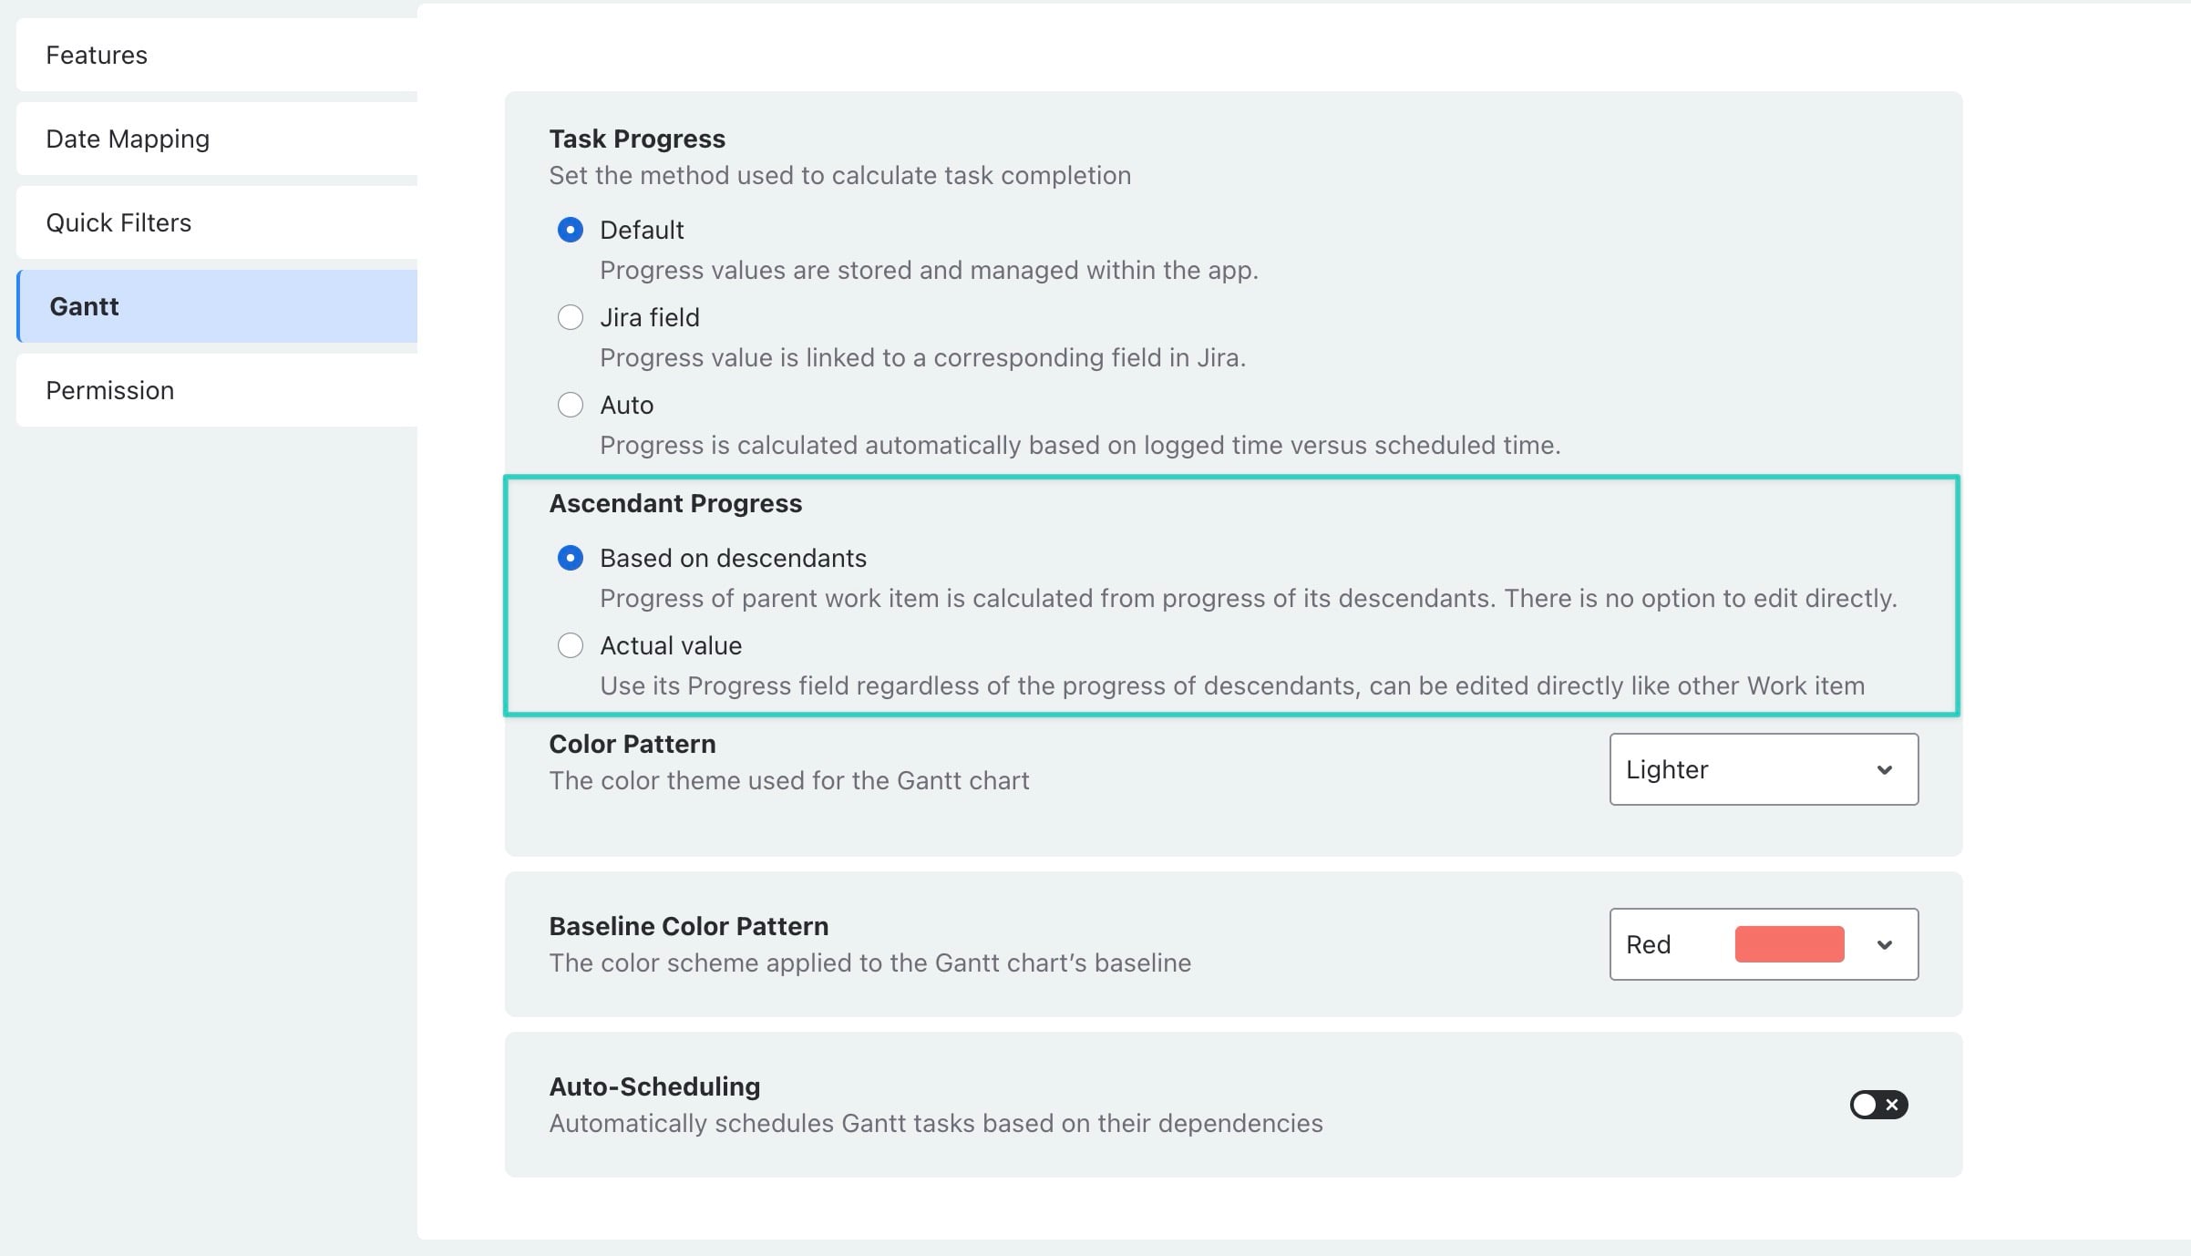The width and height of the screenshot is (2191, 1256).
Task: Click the Color Pattern heading
Action: (633, 744)
